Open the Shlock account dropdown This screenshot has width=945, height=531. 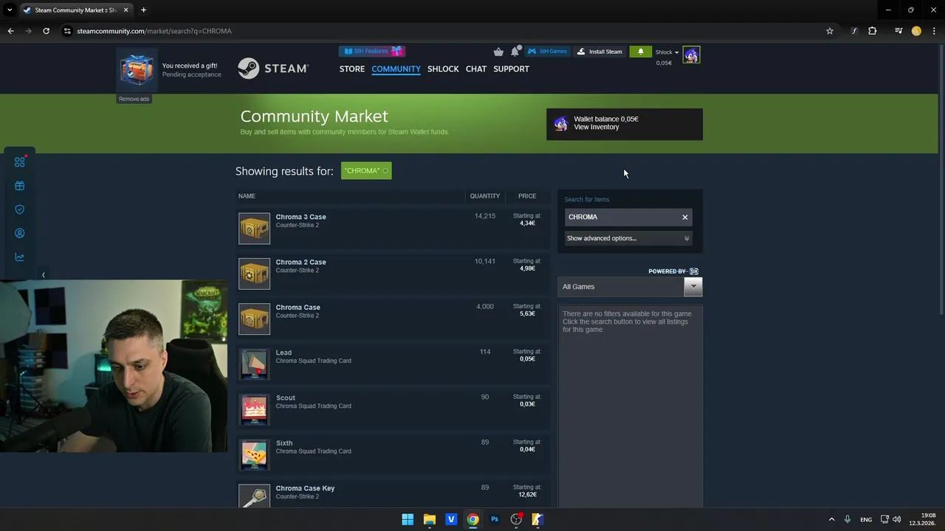[667, 52]
